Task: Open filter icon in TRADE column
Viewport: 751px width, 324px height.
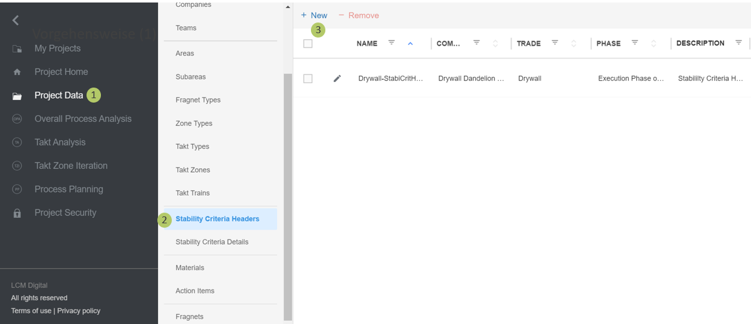Action: pyautogui.click(x=555, y=43)
